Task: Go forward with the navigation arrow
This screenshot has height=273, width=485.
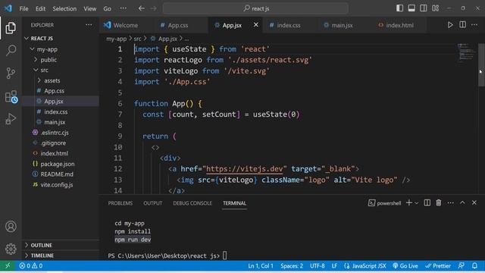Action: [x=153, y=8]
